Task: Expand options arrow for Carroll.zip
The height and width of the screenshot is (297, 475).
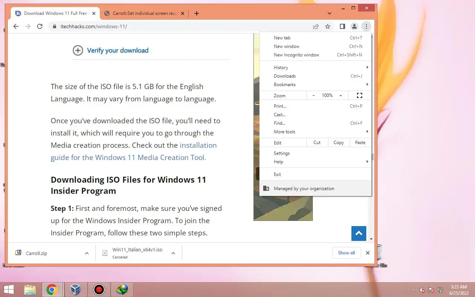Action: [87, 253]
